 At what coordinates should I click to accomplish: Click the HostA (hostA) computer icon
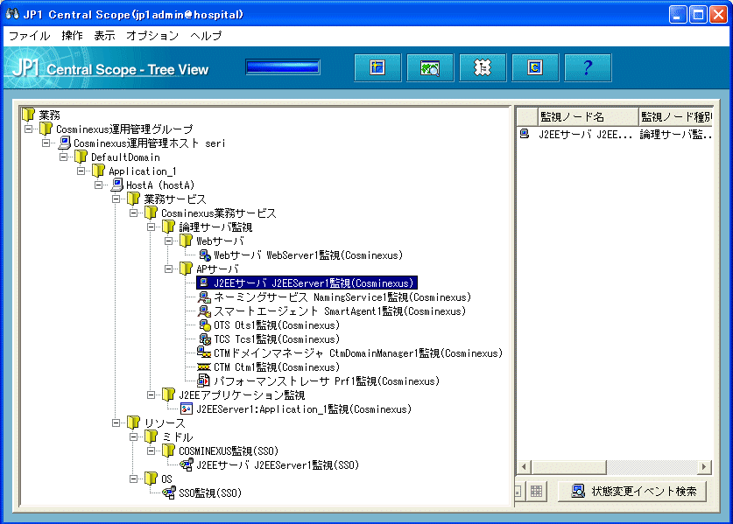(116, 185)
